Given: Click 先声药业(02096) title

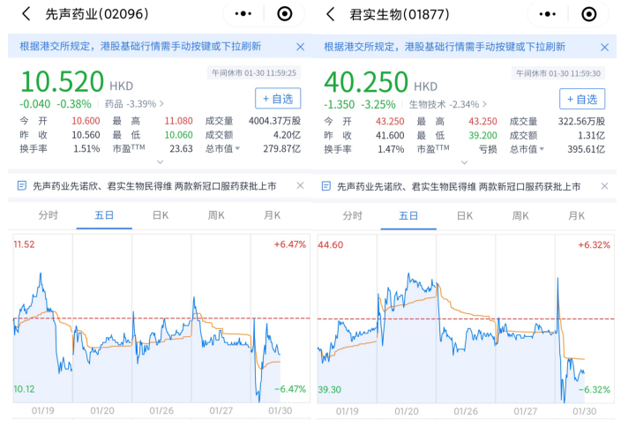Looking at the screenshot, I should click(x=97, y=14).
